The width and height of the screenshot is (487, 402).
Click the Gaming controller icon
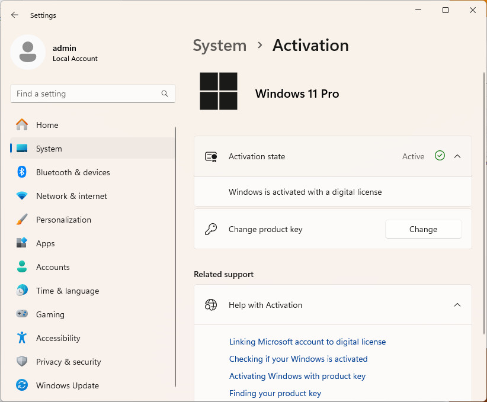22,314
